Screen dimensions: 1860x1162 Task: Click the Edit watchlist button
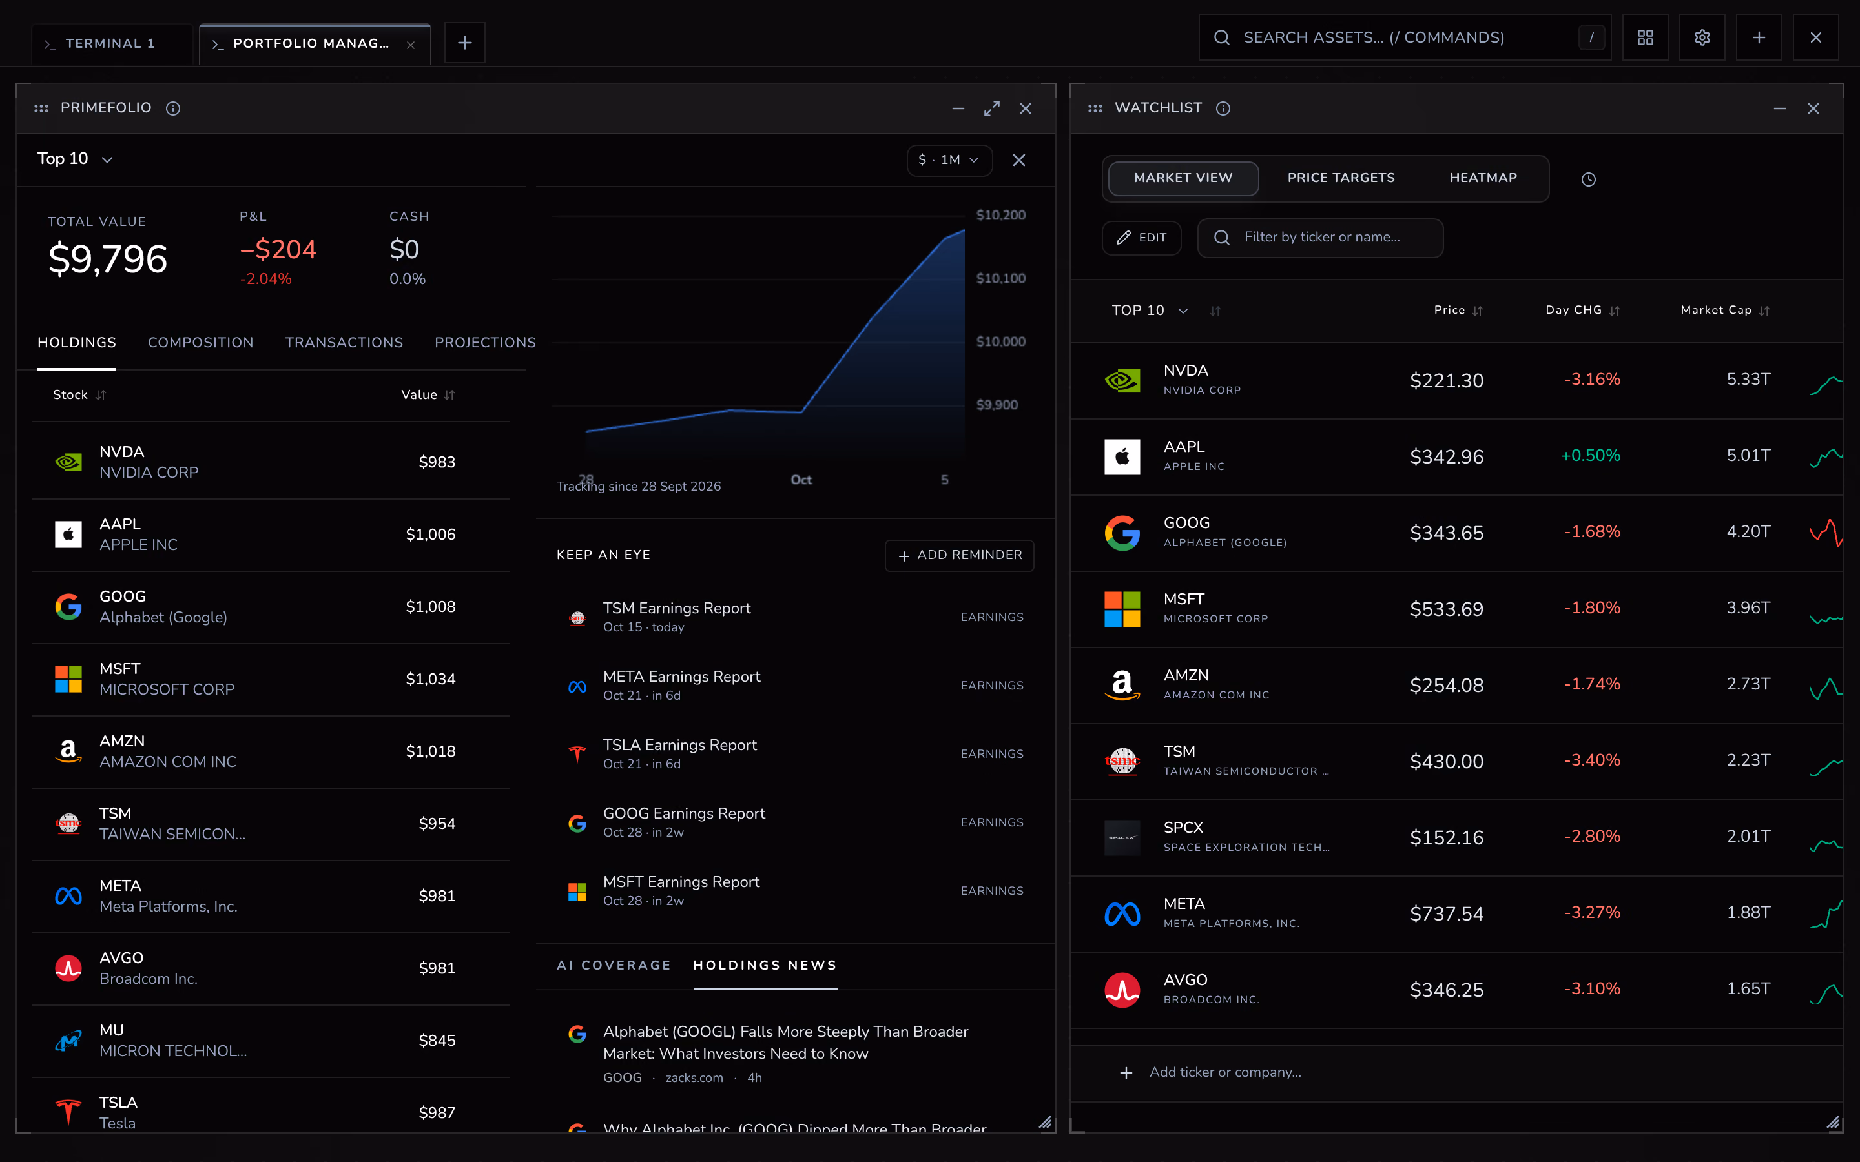click(x=1141, y=238)
